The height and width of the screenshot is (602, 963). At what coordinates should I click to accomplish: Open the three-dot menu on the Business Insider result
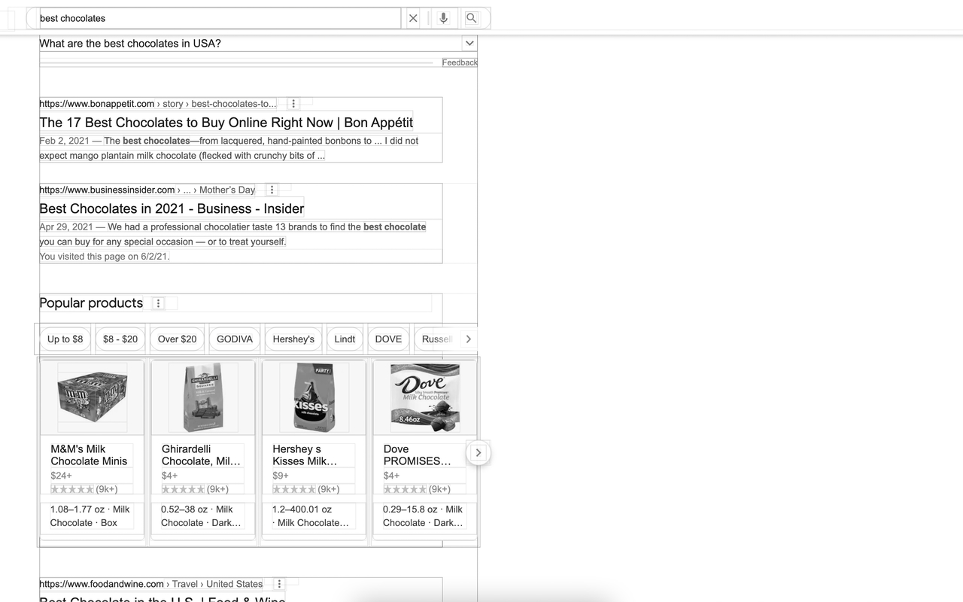(x=272, y=189)
